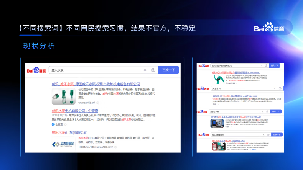Screen dimensions: 303x170
Task: Click the blue 企查查 source icon
Action: 53,124
